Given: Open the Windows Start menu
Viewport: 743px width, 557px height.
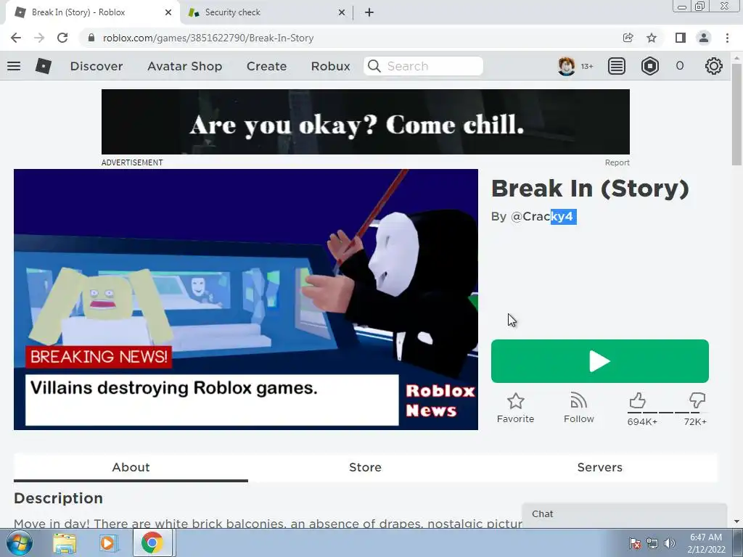Looking at the screenshot, I should point(19,542).
